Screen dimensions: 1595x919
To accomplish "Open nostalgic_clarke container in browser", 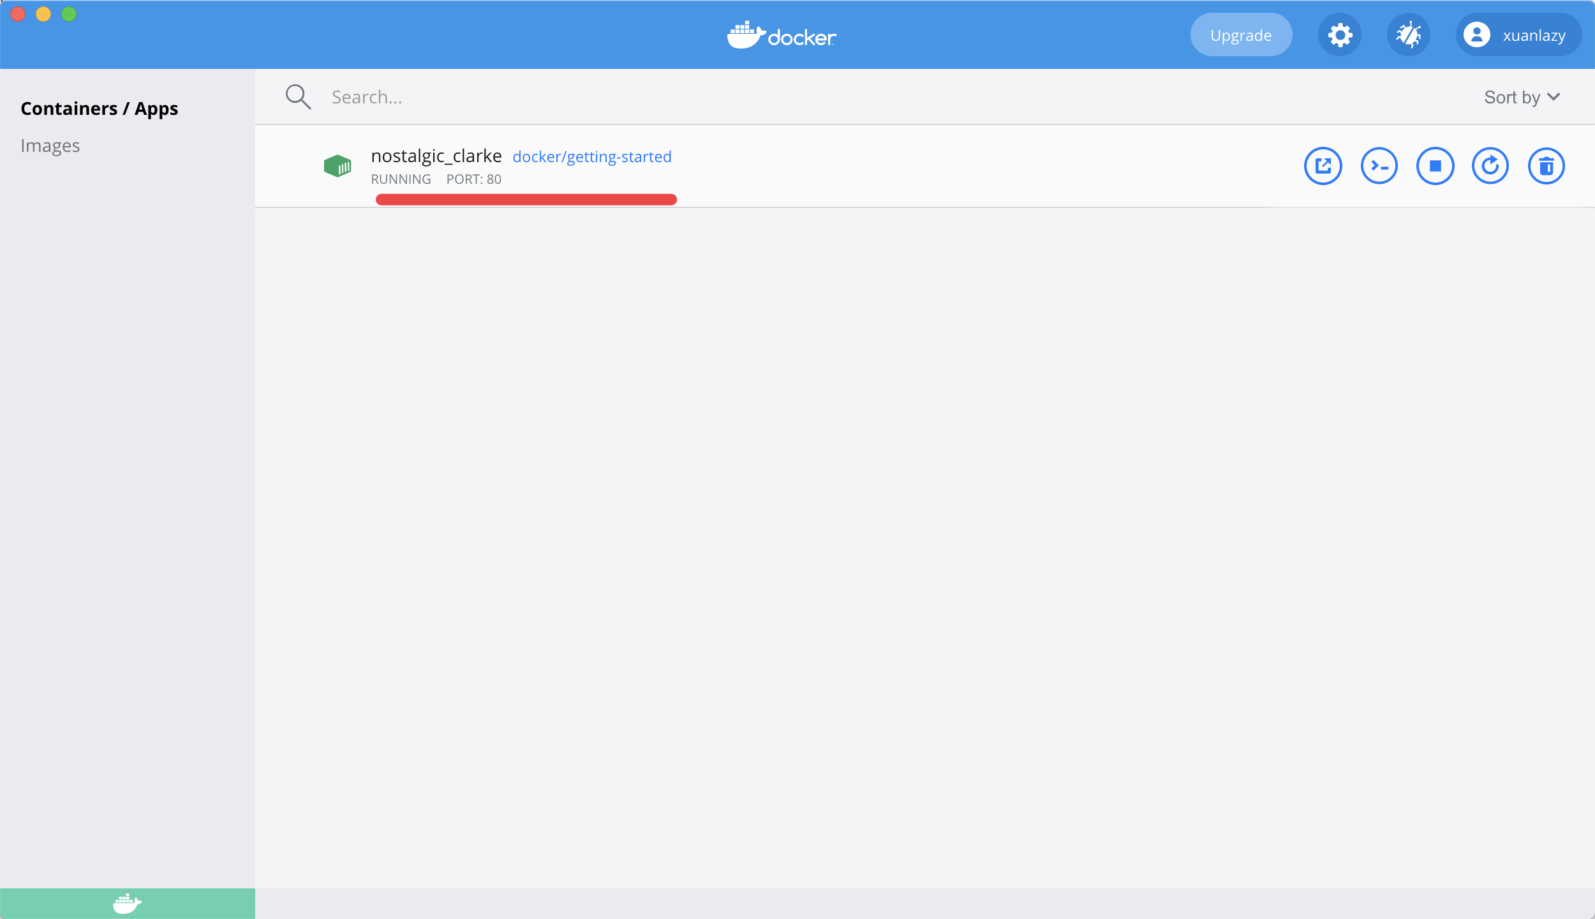I will [1323, 166].
